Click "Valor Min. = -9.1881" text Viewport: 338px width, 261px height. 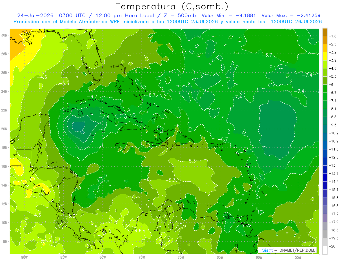(229, 15)
